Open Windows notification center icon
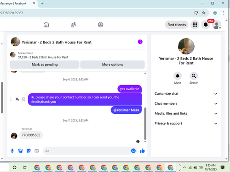The width and height of the screenshot is (230, 172). click(223, 167)
